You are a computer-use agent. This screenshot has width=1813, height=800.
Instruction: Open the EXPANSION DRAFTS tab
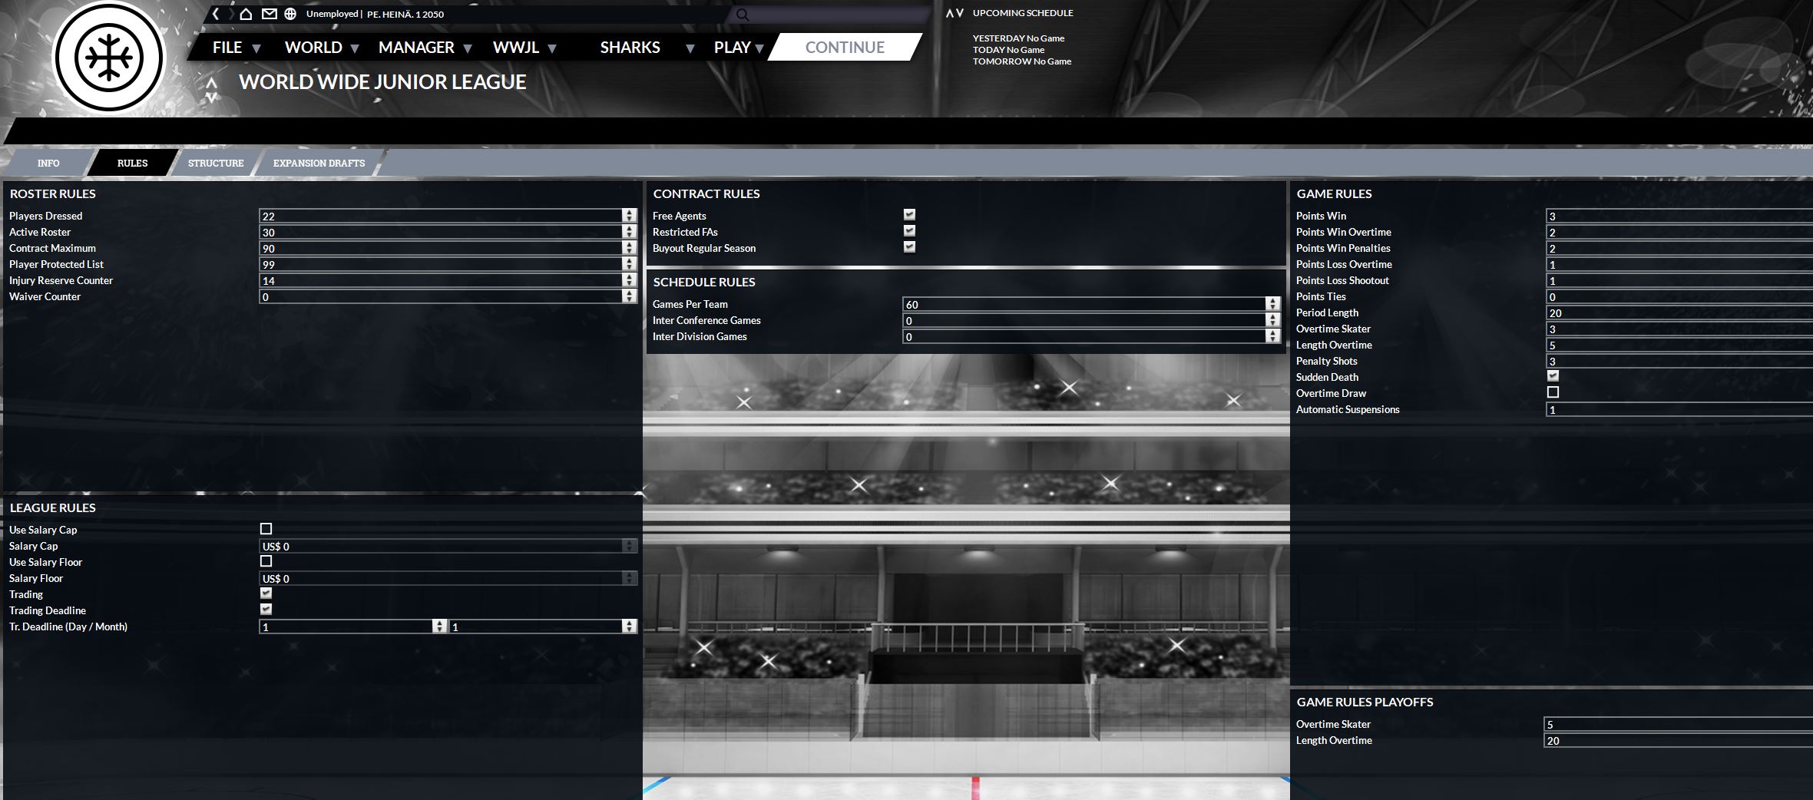[319, 163]
